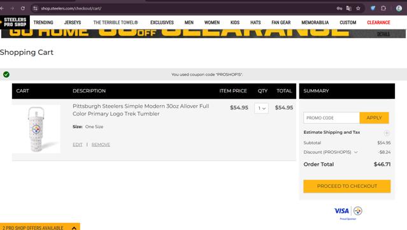
Task: Click Details link on clearance banner
Action: click(x=383, y=34)
